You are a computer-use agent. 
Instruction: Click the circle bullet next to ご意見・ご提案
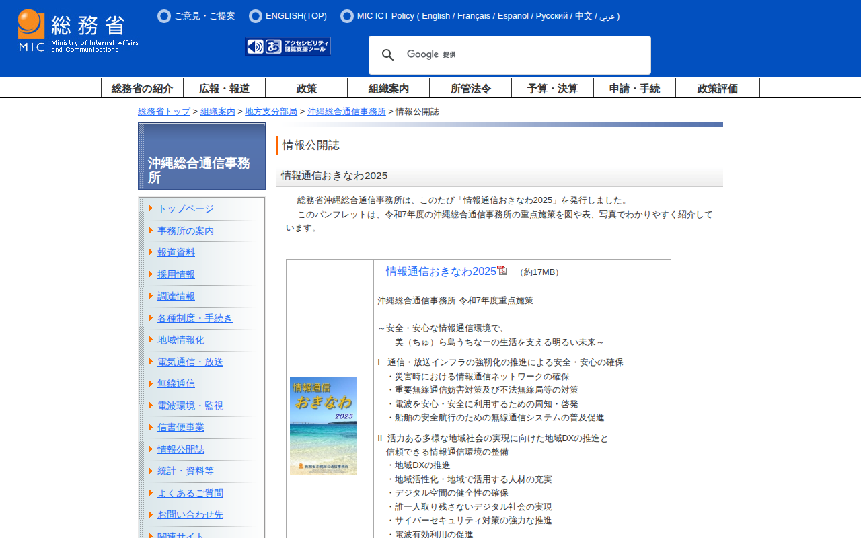coord(164,16)
